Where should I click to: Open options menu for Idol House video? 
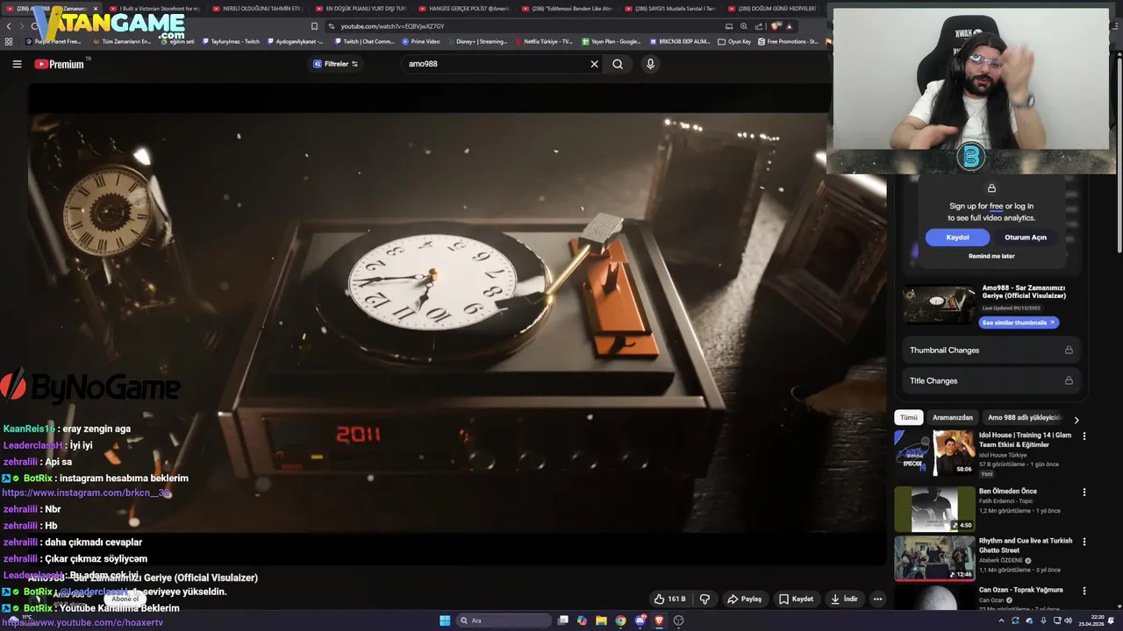[x=1084, y=436]
